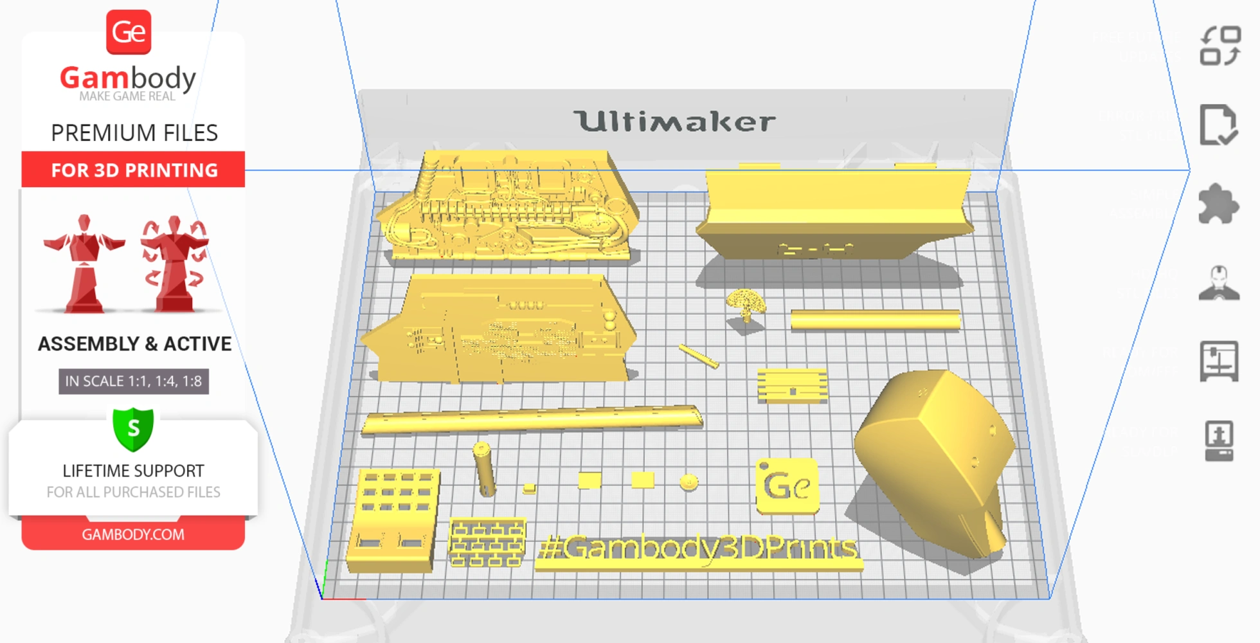Click the static red figurine icon

[84, 264]
